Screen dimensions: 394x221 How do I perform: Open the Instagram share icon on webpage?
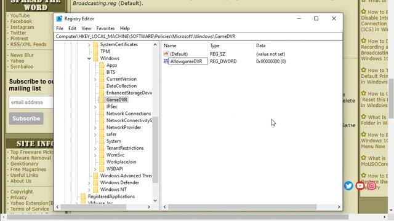pos(372,186)
